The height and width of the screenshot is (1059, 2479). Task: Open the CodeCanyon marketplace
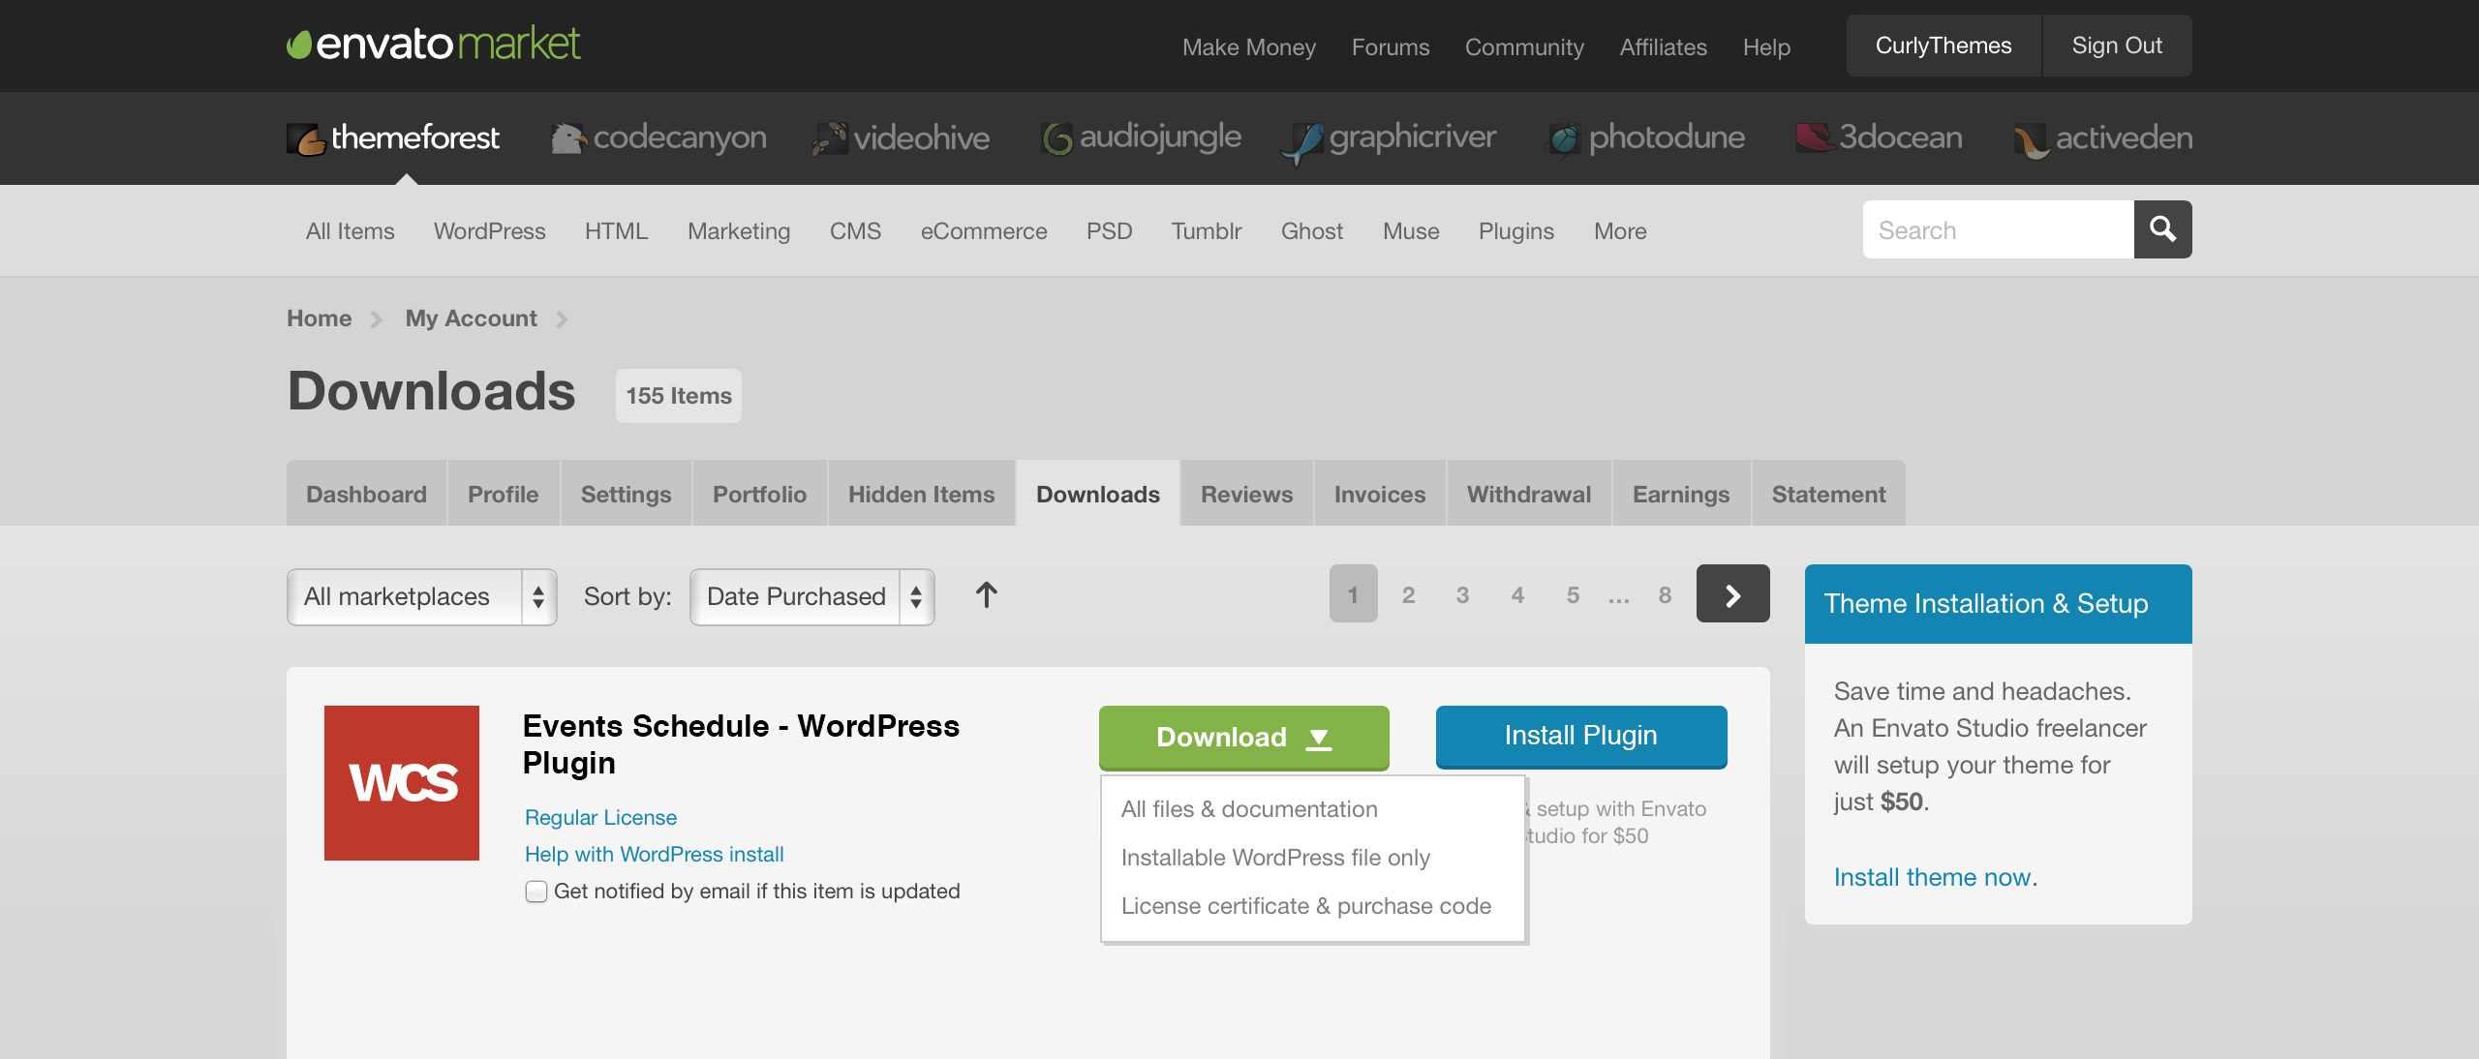pyautogui.click(x=658, y=137)
